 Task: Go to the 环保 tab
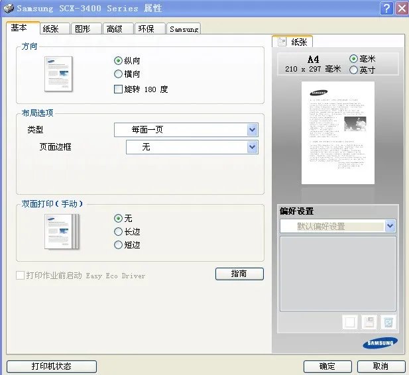(150, 28)
